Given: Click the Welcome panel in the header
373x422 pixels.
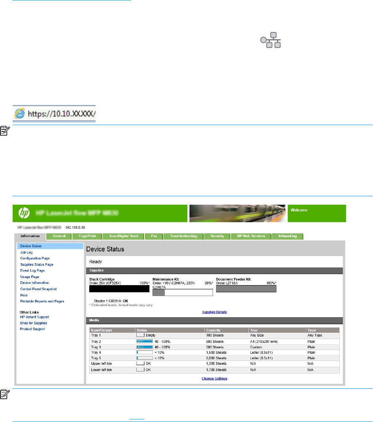Looking at the screenshot, I should tap(317, 214).
